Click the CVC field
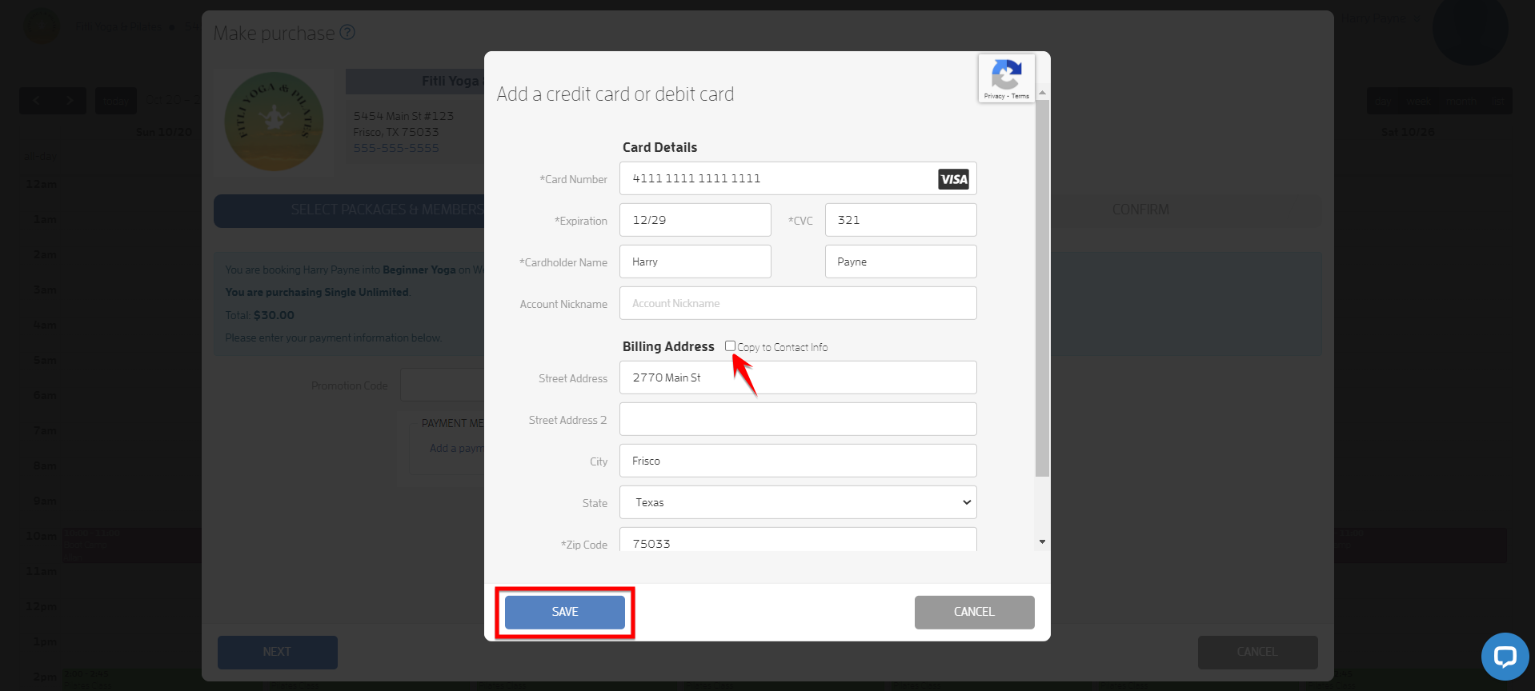1535x691 pixels. click(x=900, y=220)
